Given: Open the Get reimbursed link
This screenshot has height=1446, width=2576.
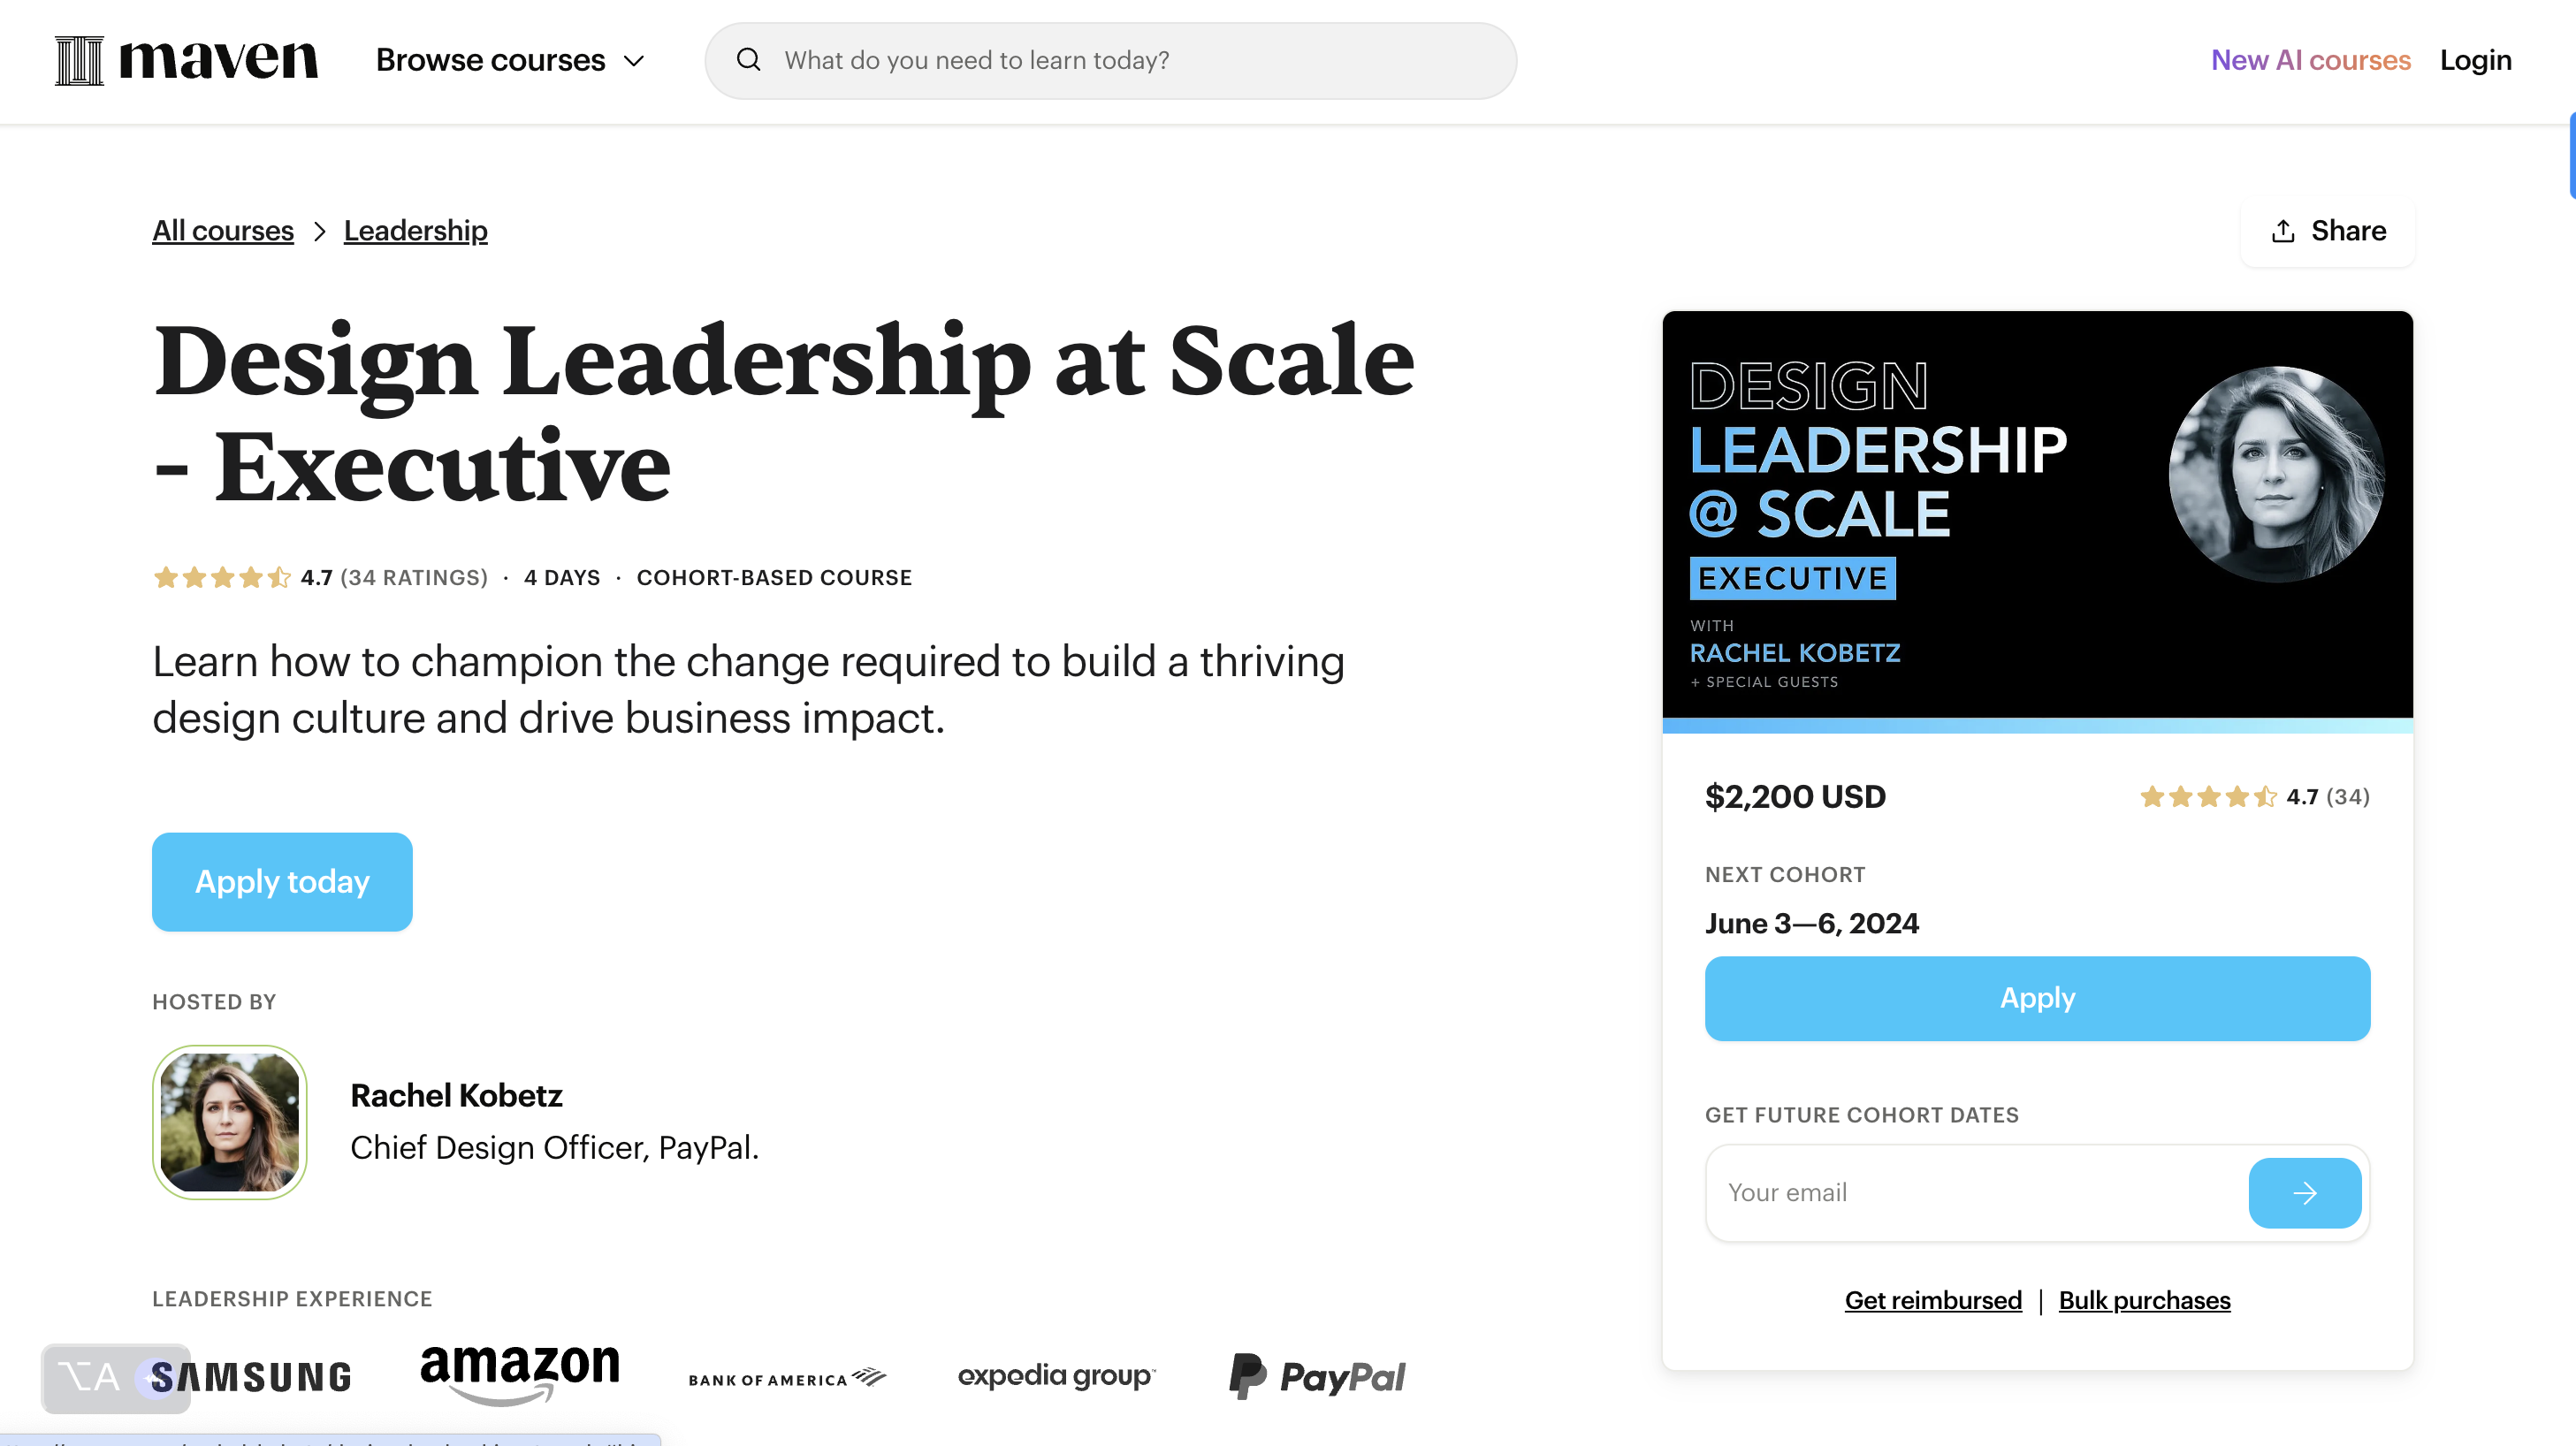Looking at the screenshot, I should click(1932, 1300).
